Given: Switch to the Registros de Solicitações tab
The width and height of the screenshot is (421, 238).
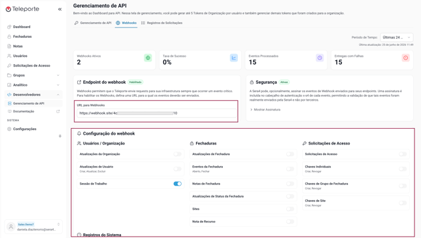Looking at the screenshot, I should (x=161, y=23).
